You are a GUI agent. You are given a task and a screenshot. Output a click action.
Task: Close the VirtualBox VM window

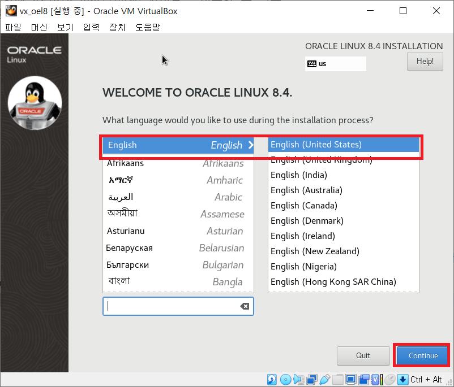(x=436, y=11)
